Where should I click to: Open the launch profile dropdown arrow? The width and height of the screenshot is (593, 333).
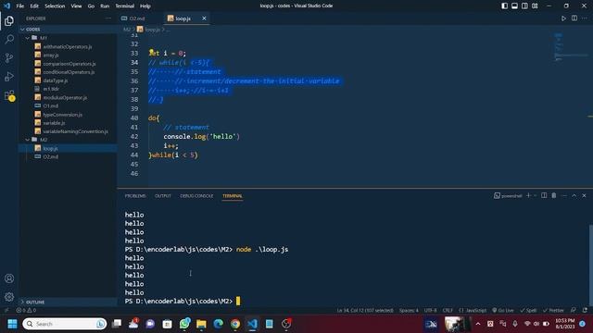tap(536, 195)
